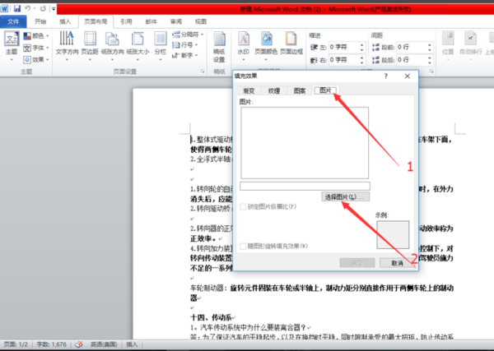Toggle rotate fill effect with shape checkbox
Screen dimensions: 494x351
[243, 246]
